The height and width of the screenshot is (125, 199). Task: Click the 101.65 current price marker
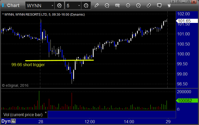[187, 21]
